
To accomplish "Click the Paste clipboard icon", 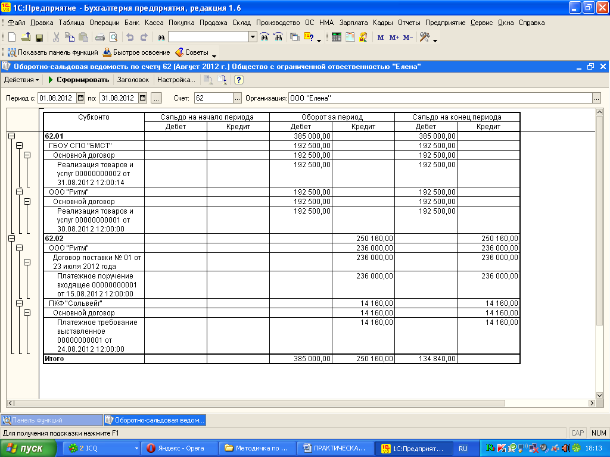I will pos(83,37).
